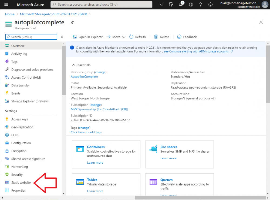This screenshot has height=200, width=270.
Task: Open the Tables tile
Action: (x=106, y=184)
